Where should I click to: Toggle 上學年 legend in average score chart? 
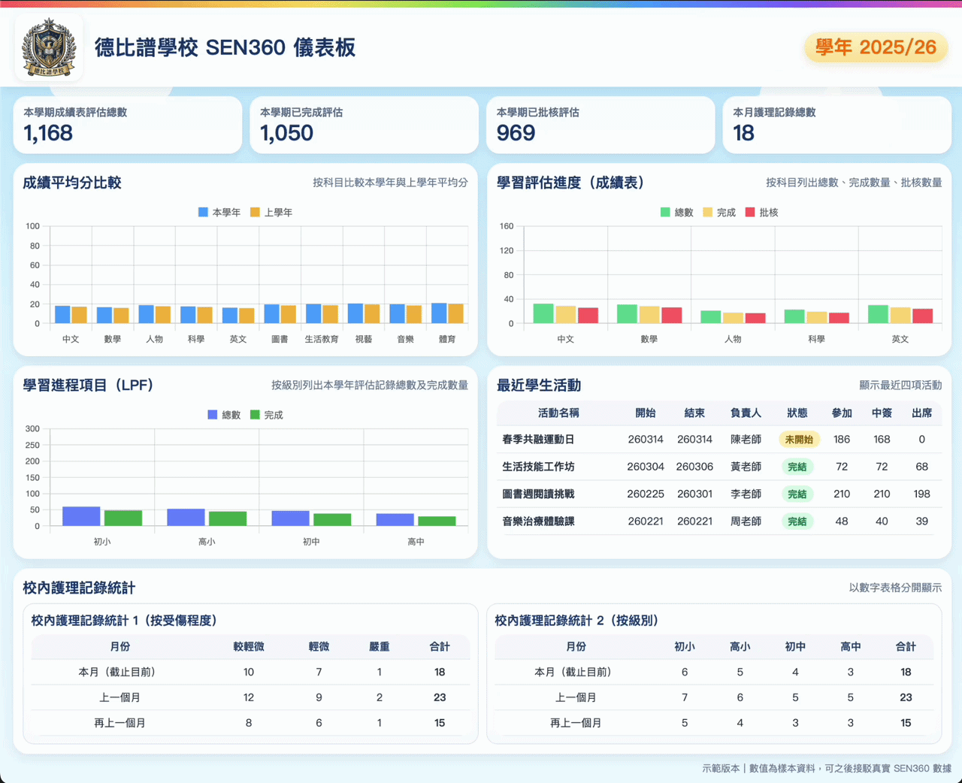coord(271,213)
